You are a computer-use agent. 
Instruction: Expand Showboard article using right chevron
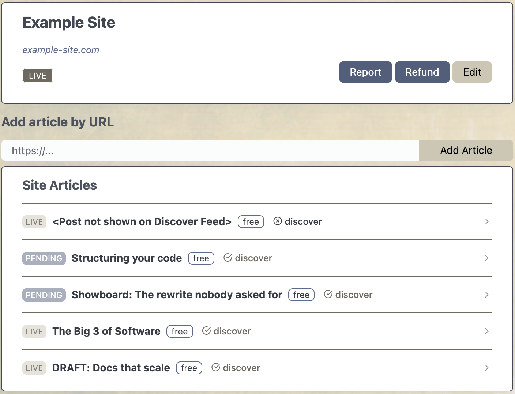click(486, 295)
